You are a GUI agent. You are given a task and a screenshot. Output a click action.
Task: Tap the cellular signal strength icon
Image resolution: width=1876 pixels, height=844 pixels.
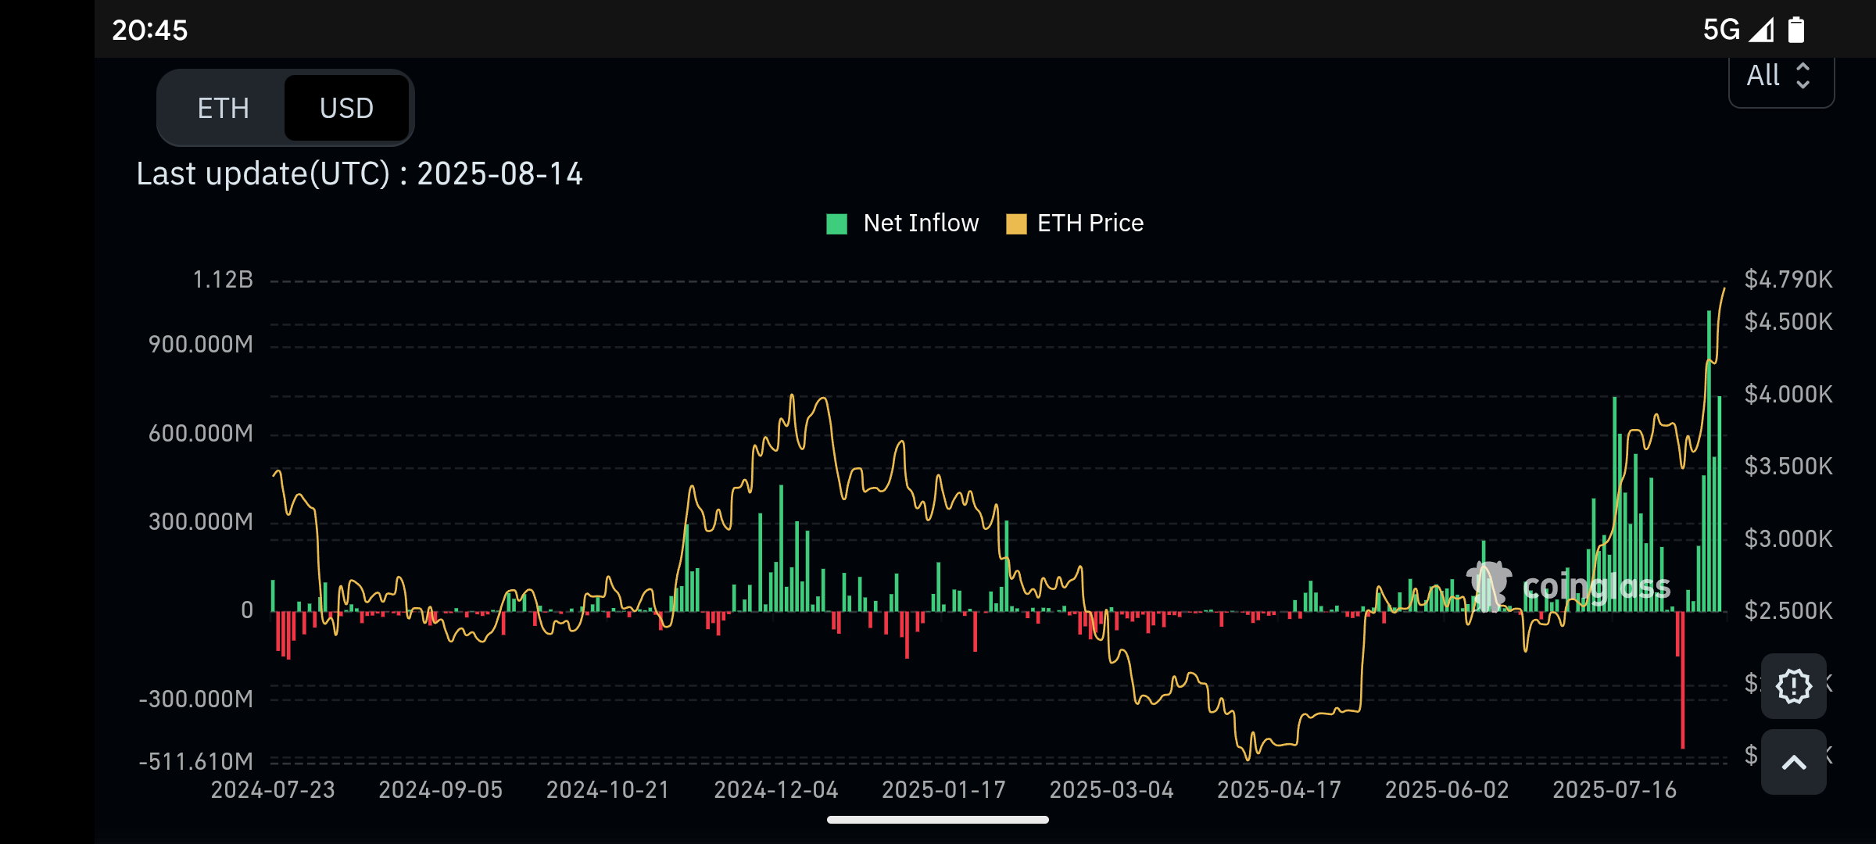[1762, 30]
